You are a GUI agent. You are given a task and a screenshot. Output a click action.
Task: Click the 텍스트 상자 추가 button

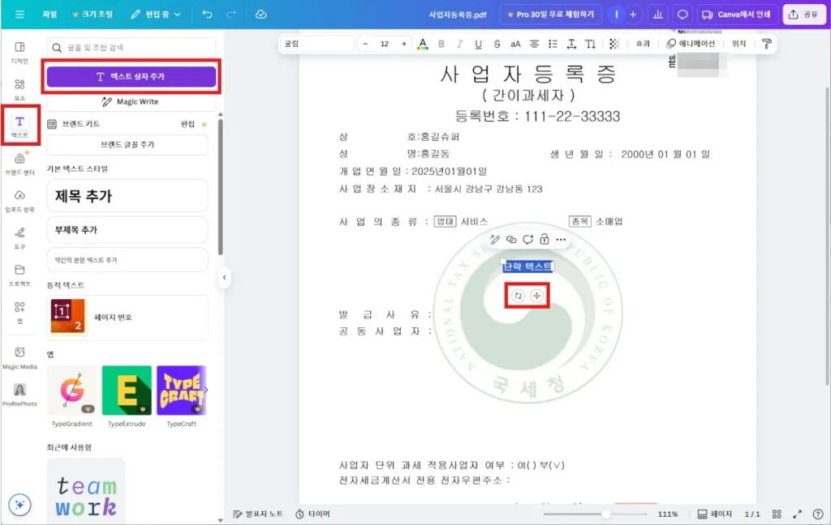pos(131,77)
